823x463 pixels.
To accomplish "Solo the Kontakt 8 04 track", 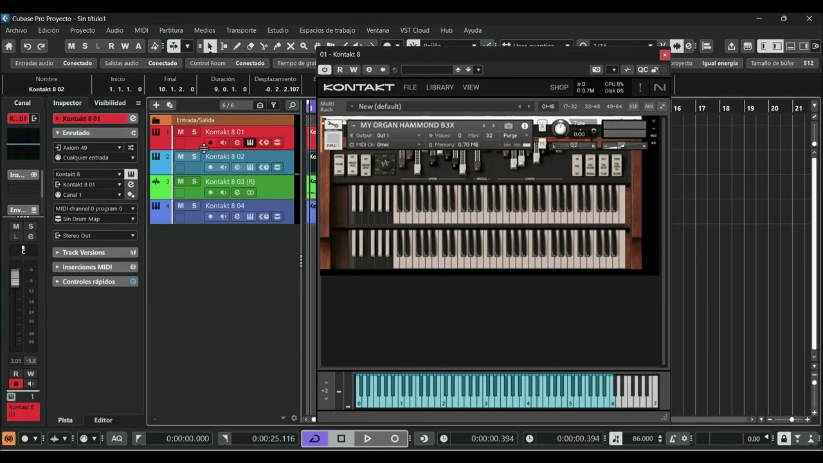I will coord(194,206).
